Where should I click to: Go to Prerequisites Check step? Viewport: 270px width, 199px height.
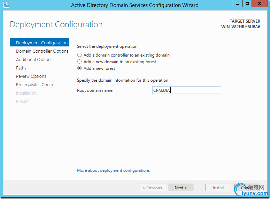point(34,84)
